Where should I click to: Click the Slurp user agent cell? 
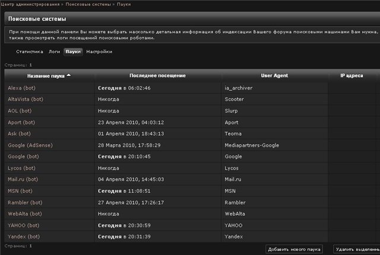point(274,111)
